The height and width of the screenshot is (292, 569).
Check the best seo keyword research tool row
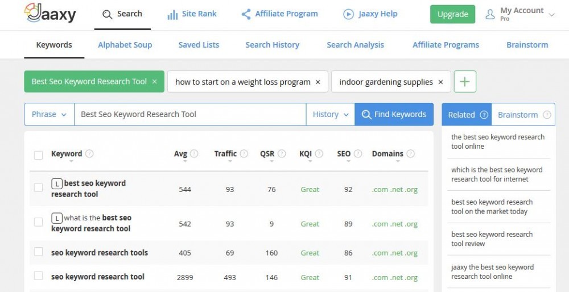(x=38, y=187)
